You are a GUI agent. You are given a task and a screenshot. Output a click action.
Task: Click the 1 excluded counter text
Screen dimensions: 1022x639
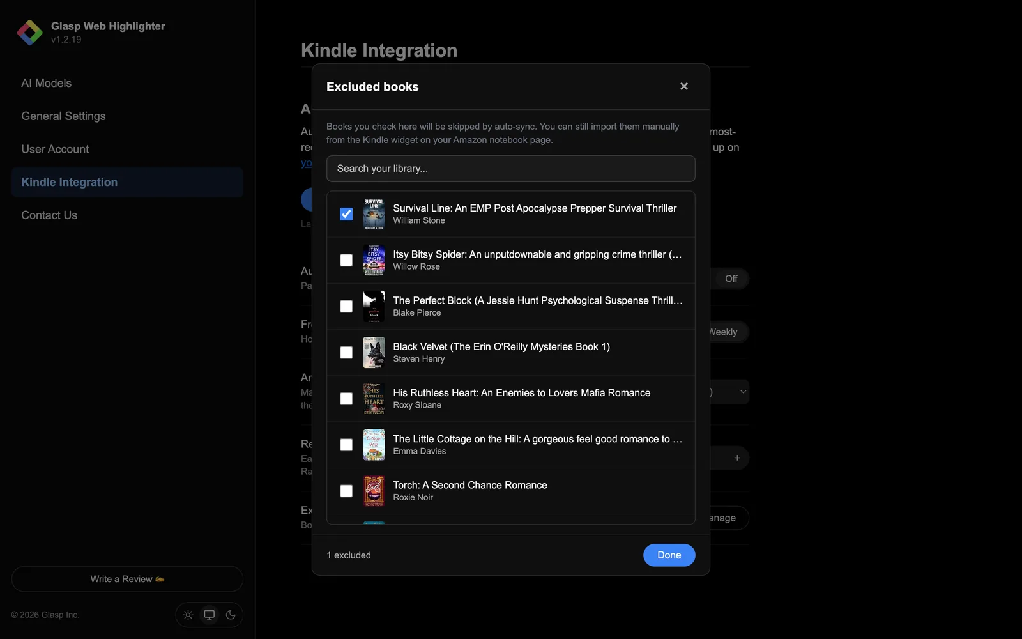coord(349,555)
